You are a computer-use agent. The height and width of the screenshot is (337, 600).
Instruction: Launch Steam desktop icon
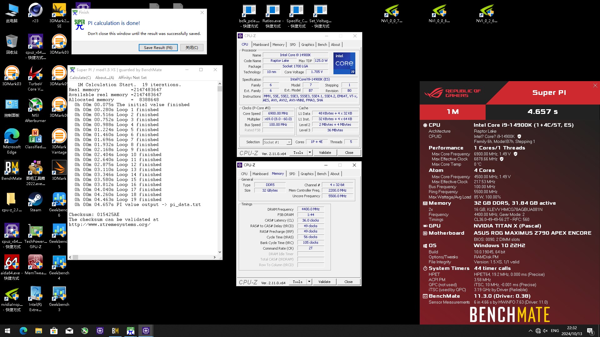[35, 202]
